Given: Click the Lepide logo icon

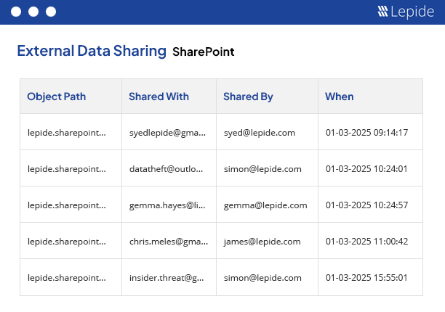Looking at the screenshot, I should (x=383, y=12).
